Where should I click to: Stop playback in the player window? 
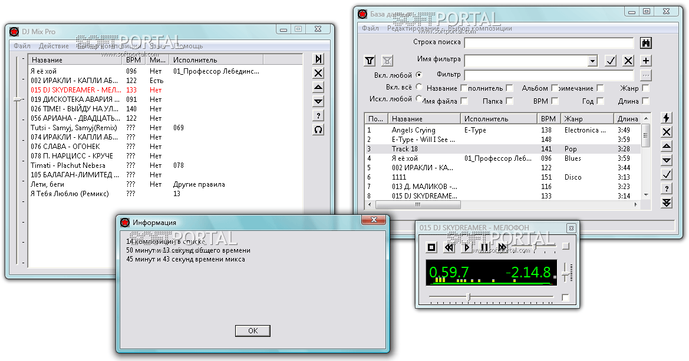click(x=431, y=248)
